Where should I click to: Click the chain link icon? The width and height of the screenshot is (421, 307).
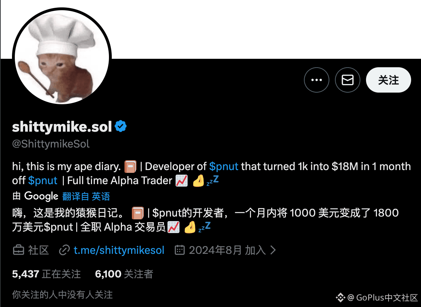(65, 250)
